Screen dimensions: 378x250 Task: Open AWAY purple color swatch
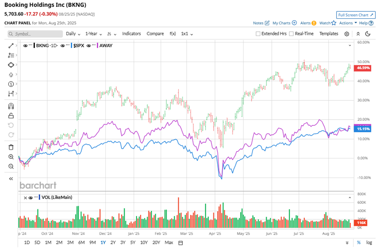pos(97,46)
